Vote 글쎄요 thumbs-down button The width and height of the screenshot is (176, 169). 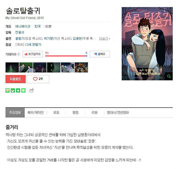[100, 54]
